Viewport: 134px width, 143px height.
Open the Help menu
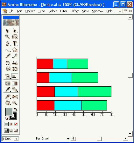(109, 11)
